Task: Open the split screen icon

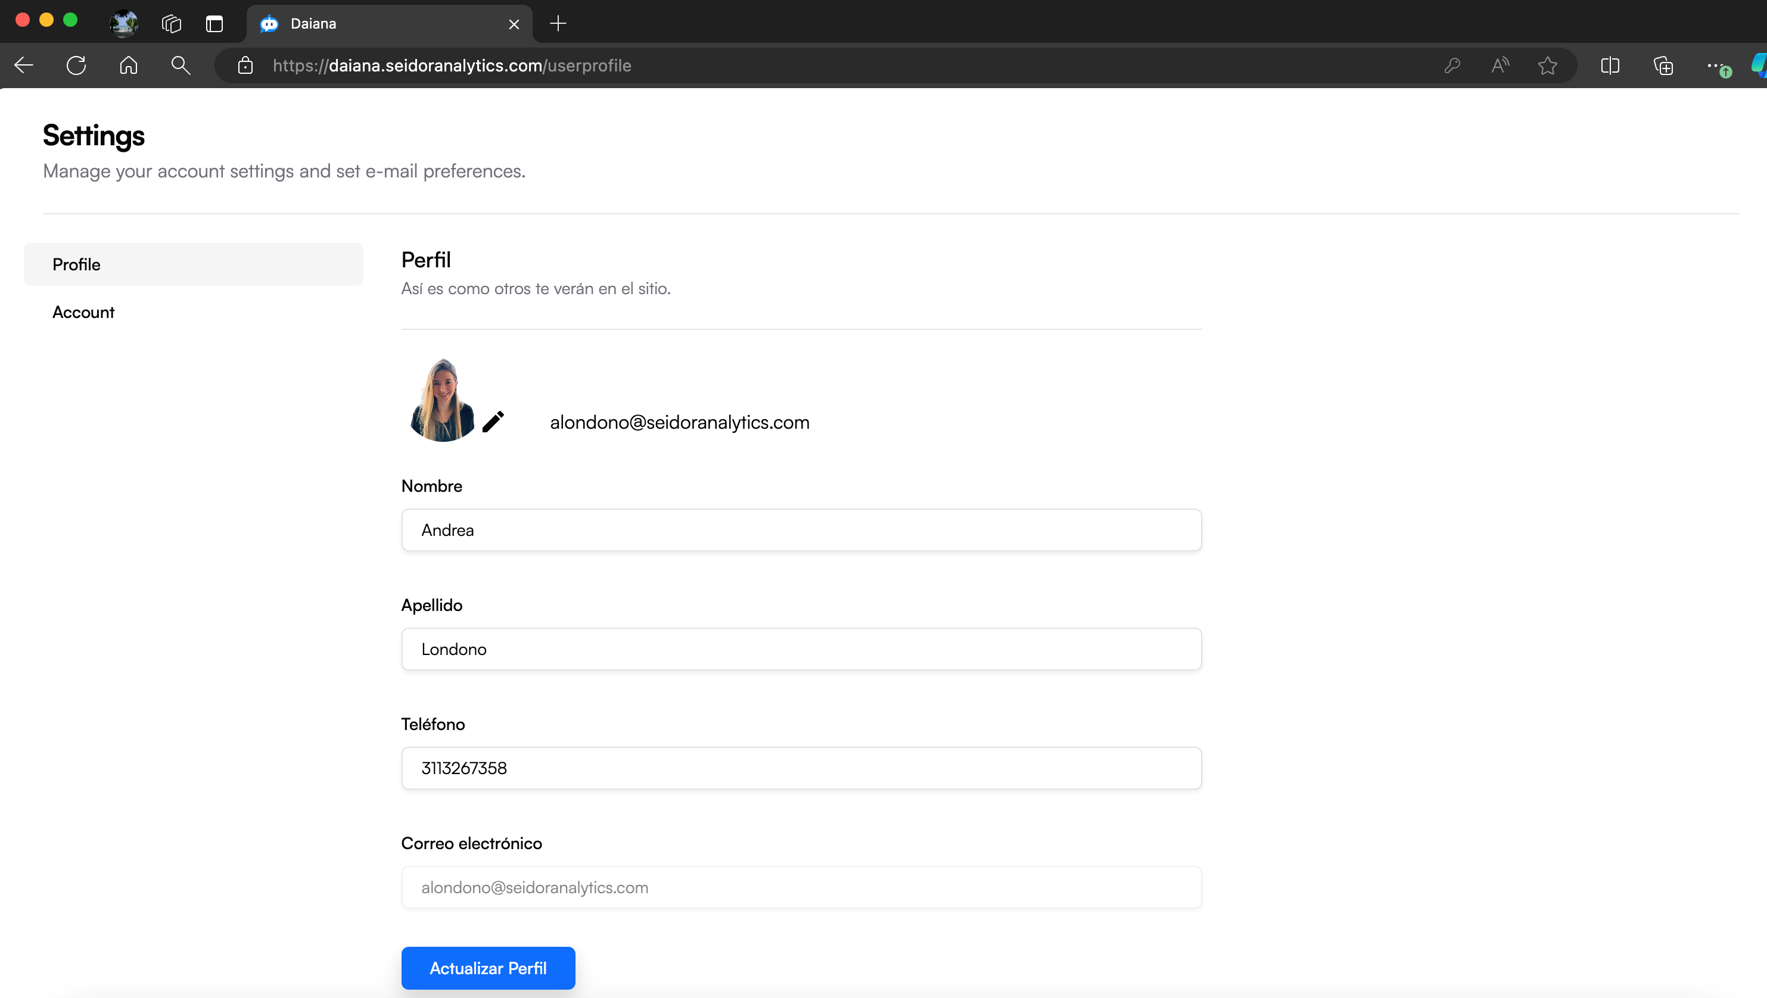Action: (x=1610, y=66)
